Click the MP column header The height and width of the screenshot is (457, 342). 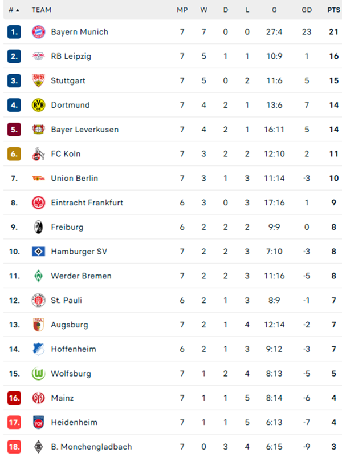coord(182,10)
